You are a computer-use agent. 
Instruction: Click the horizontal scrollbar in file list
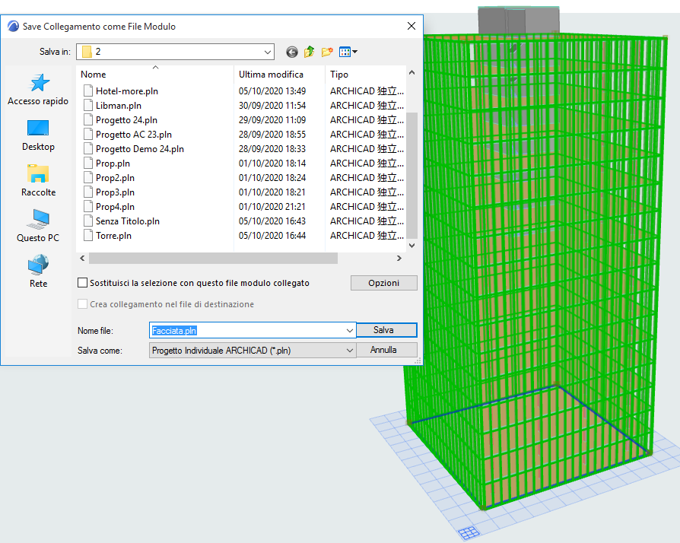coord(213,258)
